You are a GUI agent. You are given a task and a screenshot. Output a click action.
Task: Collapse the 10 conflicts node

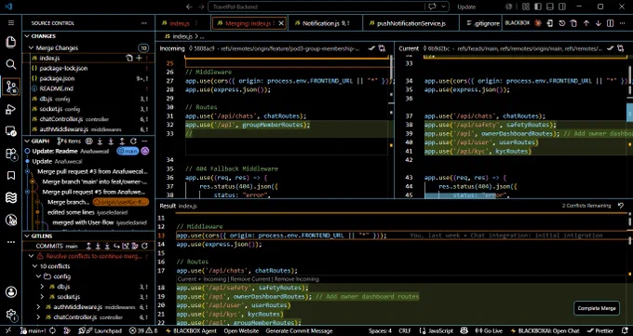34,266
